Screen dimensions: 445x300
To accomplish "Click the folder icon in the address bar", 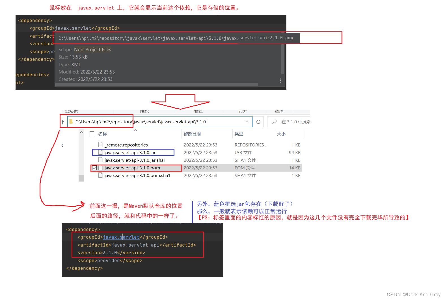I will [x=71, y=122].
